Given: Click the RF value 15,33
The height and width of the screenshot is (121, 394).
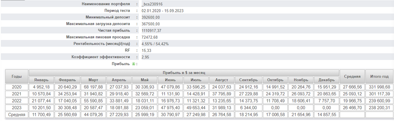Looking at the screenshot, I should (x=147, y=50).
